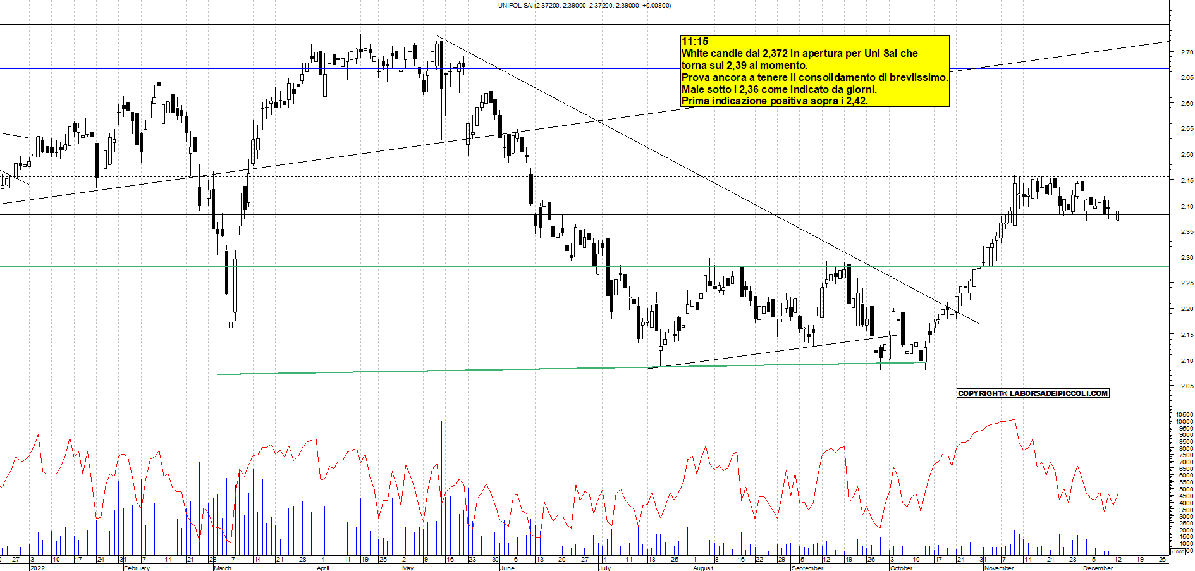Click the 2.30 price axis label
Screen dimensions: 1195x571
point(1187,258)
